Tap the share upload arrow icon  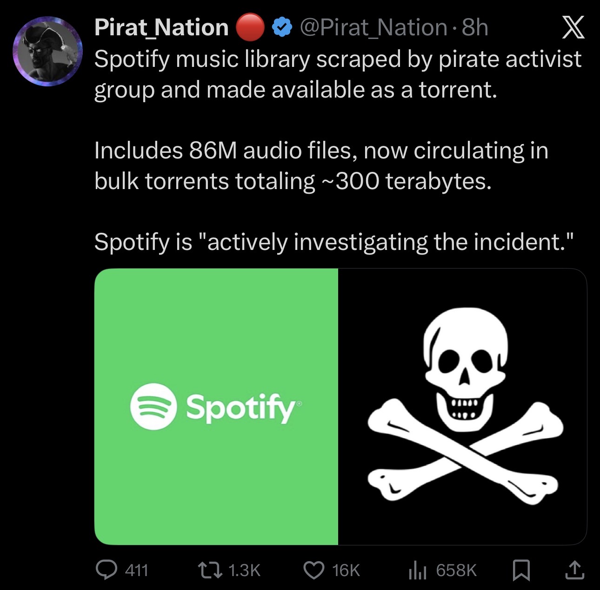[573, 570]
